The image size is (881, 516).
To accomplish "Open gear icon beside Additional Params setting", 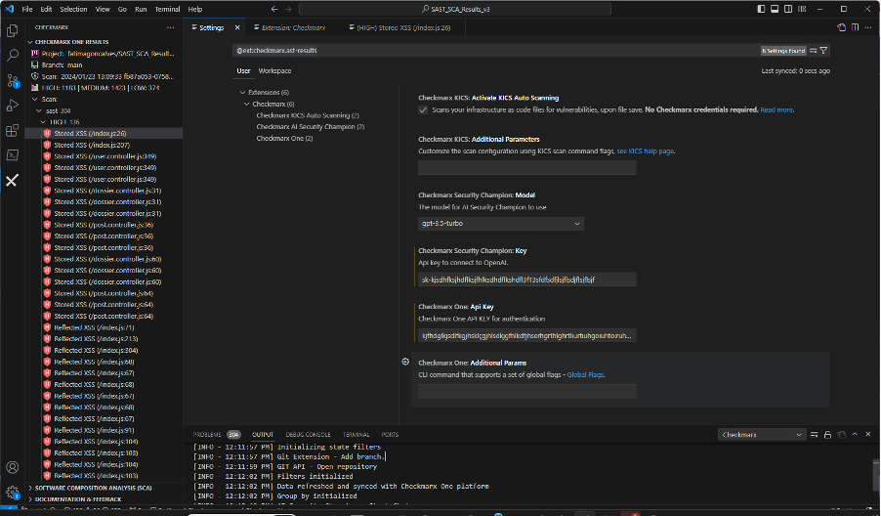I will 405,362.
